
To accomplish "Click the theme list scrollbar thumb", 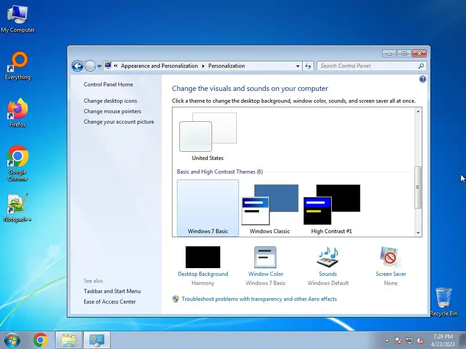I will point(418,187).
